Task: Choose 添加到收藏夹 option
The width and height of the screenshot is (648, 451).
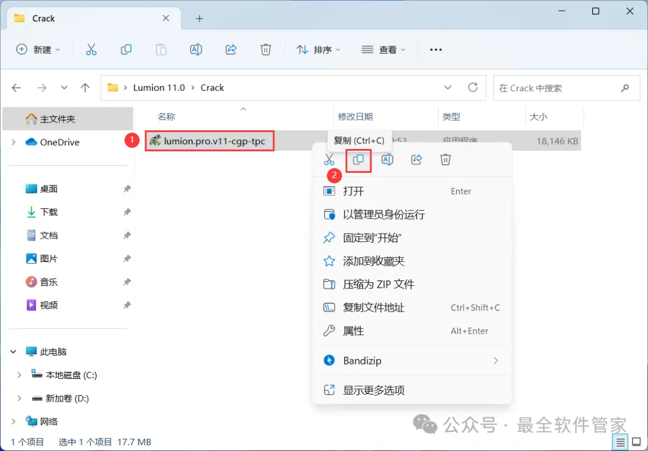Action: click(x=412, y=261)
